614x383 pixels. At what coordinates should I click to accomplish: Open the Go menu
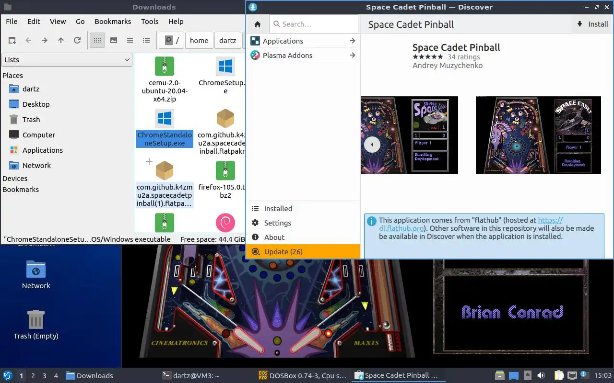(80, 22)
